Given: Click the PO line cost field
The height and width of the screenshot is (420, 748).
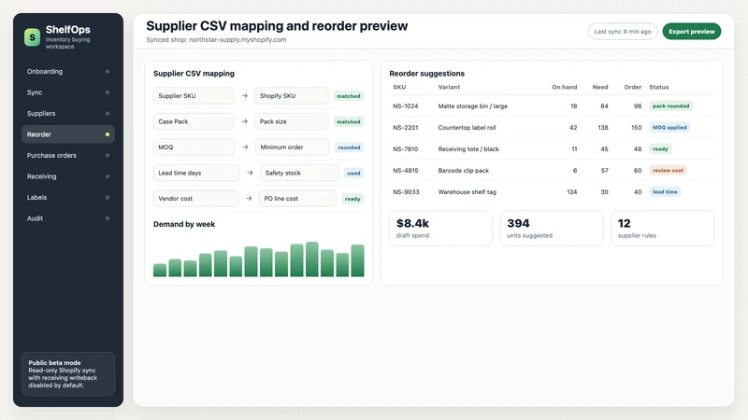Looking at the screenshot, I should tap(297, 199).
